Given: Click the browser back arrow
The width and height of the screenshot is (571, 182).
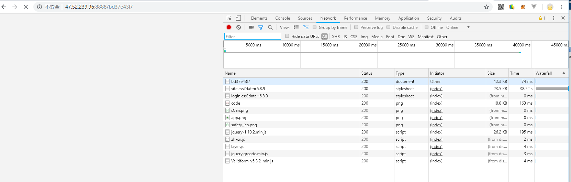Looking at the screenshot, I should [x=4, y=7].
